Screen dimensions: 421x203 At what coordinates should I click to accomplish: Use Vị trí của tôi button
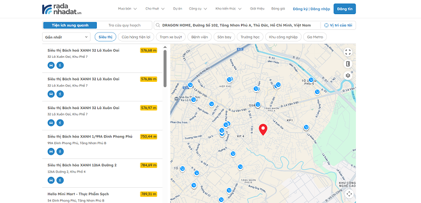click(x=338, y=25)
